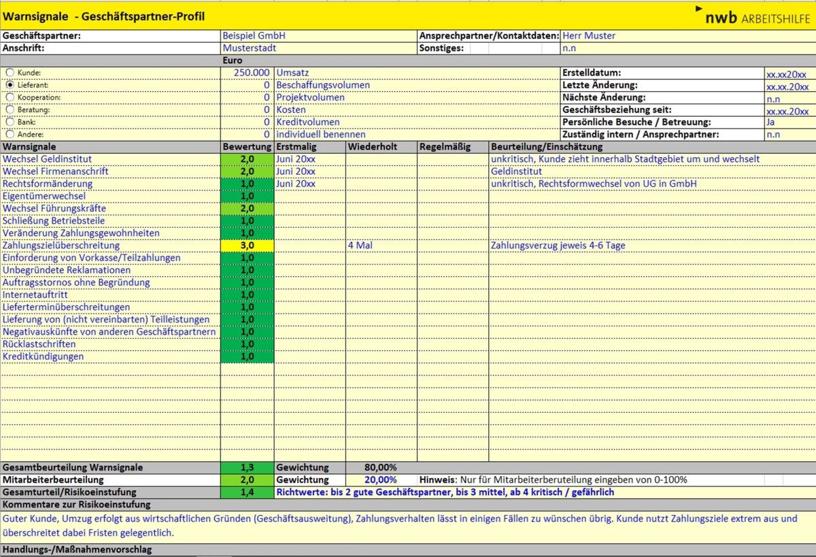816x557 pixels.
Task: Select the Lieferant radio button
Action: tap(10, 85)
